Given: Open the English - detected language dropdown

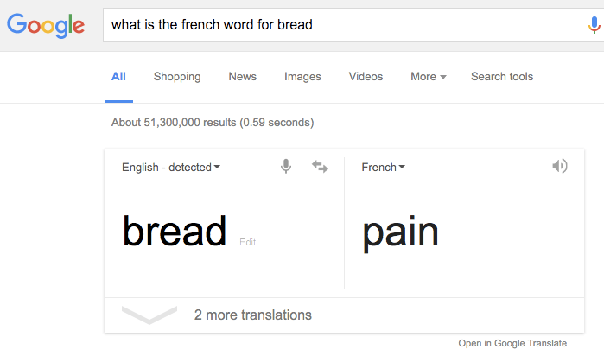Looking at the screenshot, I should tap(171, 168).
